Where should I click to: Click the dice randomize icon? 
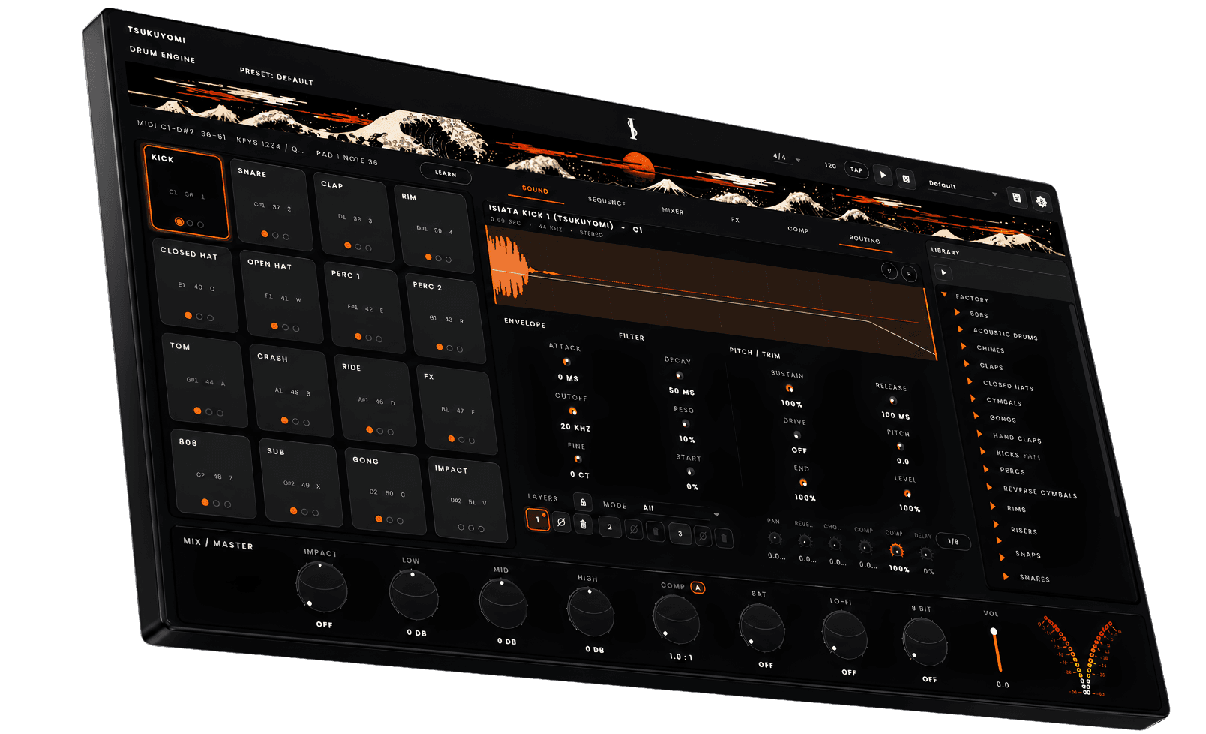tap(906, 179)
